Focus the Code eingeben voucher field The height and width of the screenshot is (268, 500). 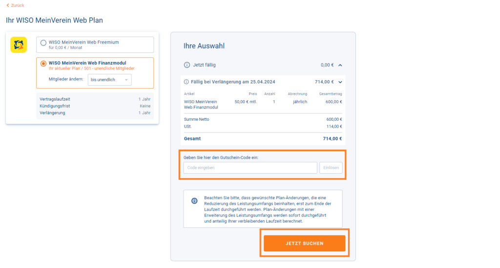pyautogui.click(x=250, y=168)
